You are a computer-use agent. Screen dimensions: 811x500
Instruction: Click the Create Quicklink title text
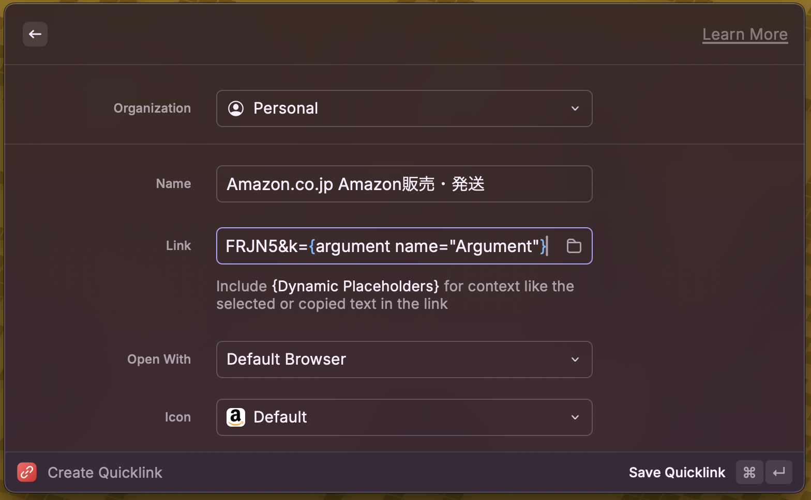105,473
